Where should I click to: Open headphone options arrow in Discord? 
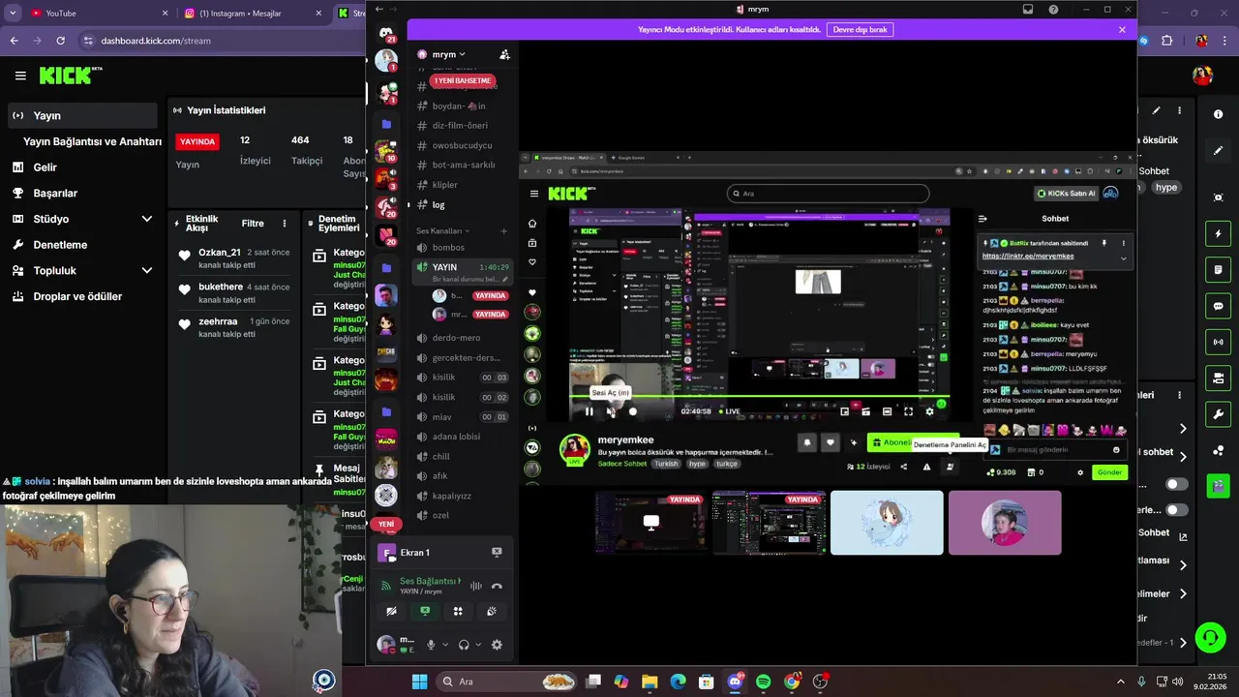tap(478, 645)
